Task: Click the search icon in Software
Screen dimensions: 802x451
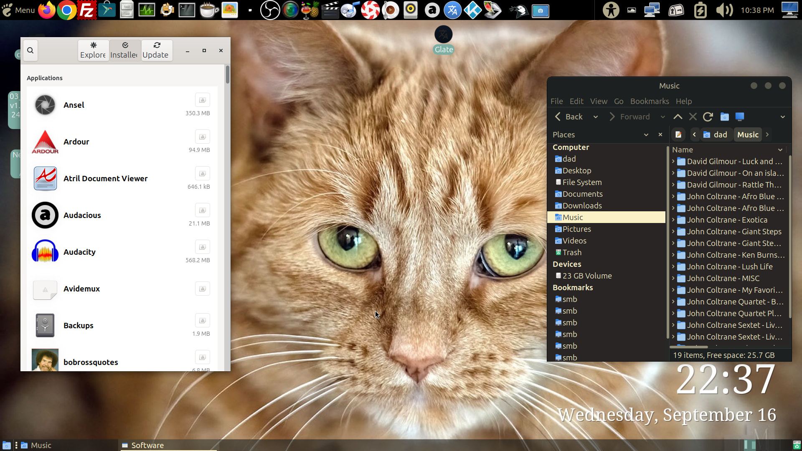Action: coord(30,51)
